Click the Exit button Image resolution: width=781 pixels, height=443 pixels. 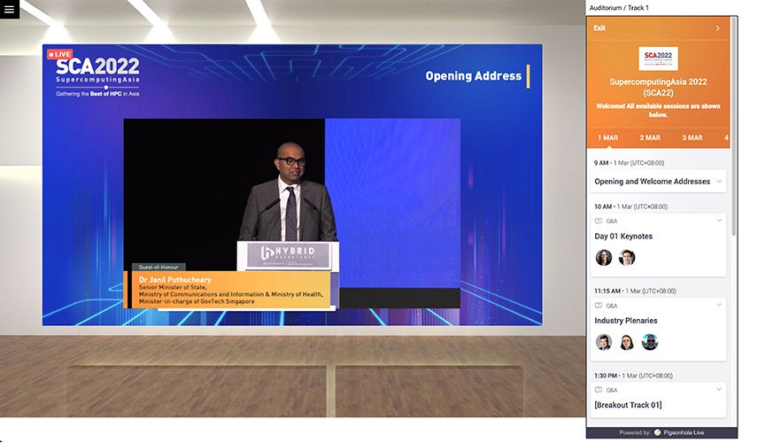coord(599,28)
